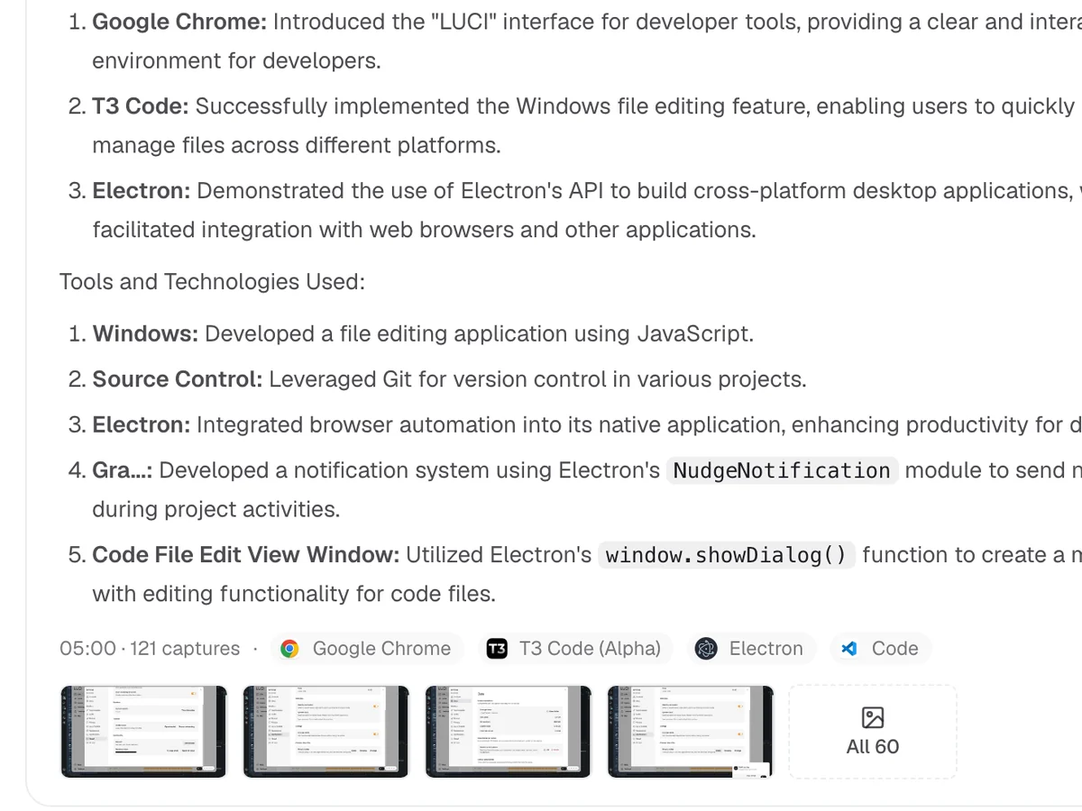The image size is (1082, 811).
Task: Open the fourth capture thumbnail with popup
Action: 691,731
